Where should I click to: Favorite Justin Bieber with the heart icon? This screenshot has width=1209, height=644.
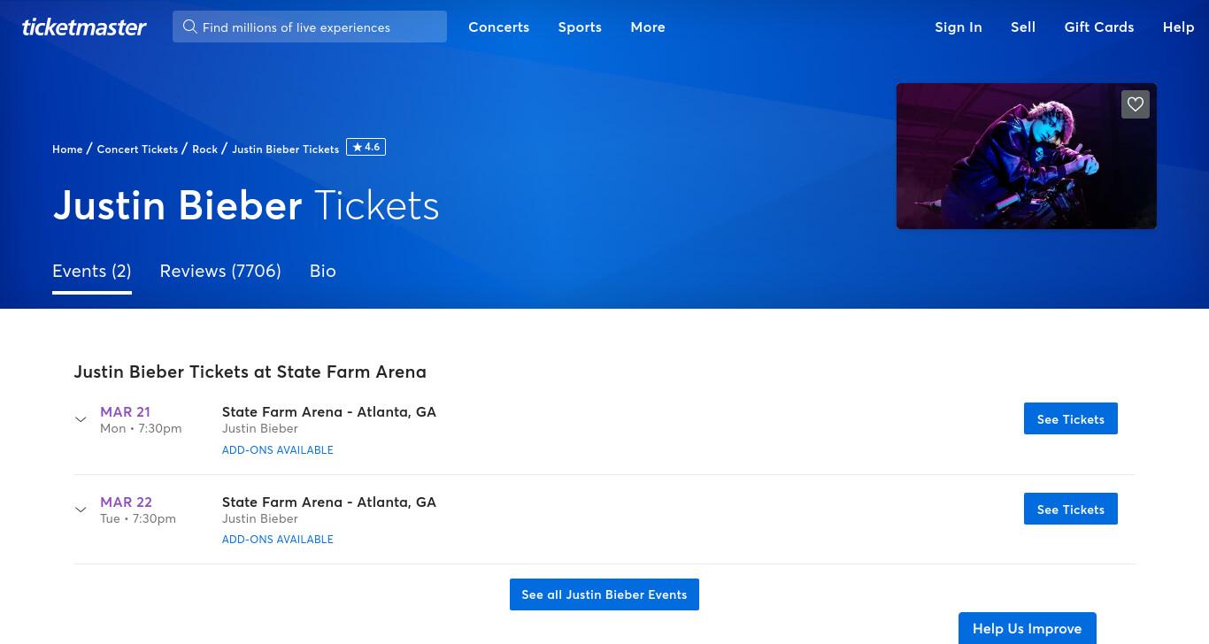(x=1136, y=104)
